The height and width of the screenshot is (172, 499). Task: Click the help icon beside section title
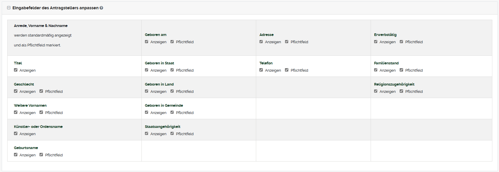pos(101,8)
